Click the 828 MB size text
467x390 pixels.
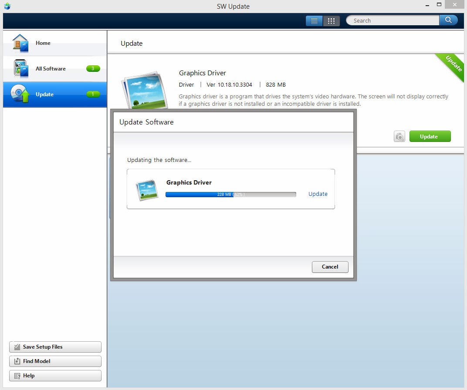pos(275,85)
